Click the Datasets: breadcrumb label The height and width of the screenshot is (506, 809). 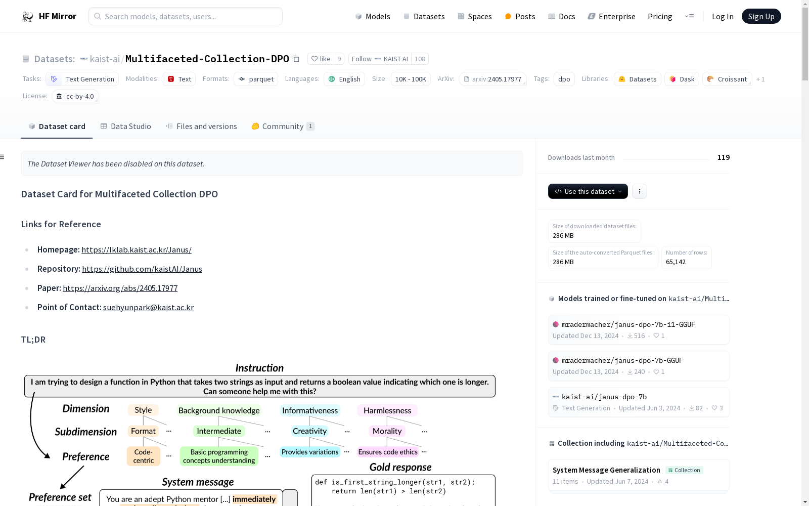pos(55,59)
